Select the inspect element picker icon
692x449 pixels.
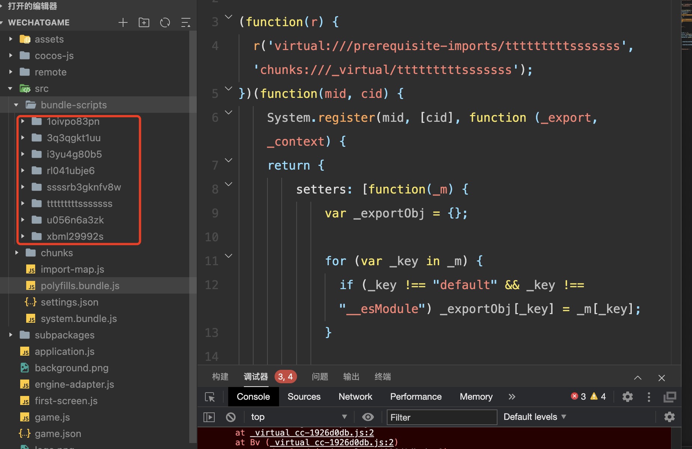[210, 397]
